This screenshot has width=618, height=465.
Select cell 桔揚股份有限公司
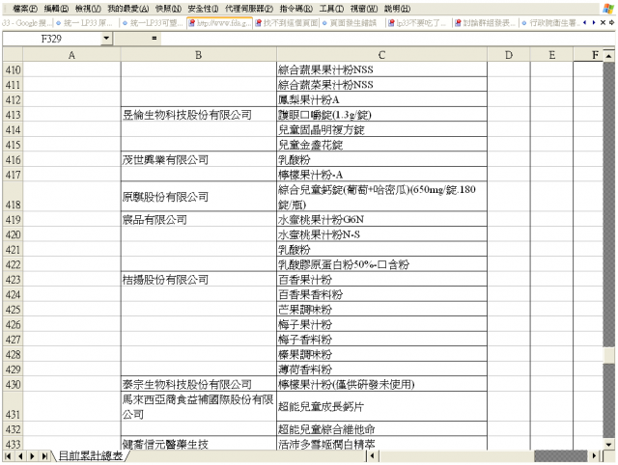[199, 280]
